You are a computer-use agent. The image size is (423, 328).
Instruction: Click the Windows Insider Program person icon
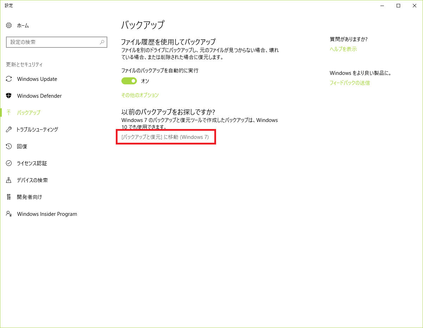(x=9, y=214)
